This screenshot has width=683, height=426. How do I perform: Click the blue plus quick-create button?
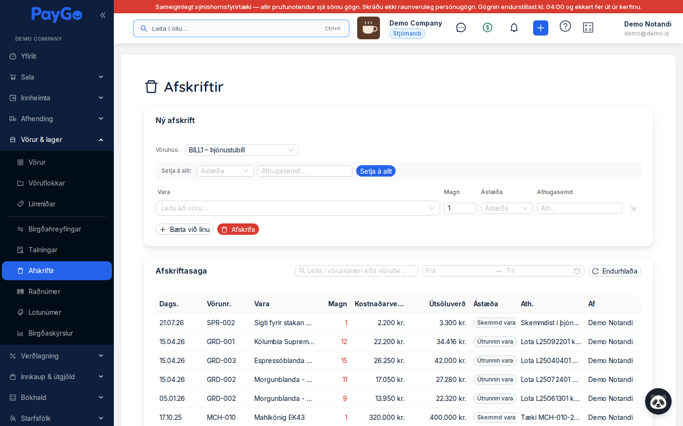coord(541,28)
